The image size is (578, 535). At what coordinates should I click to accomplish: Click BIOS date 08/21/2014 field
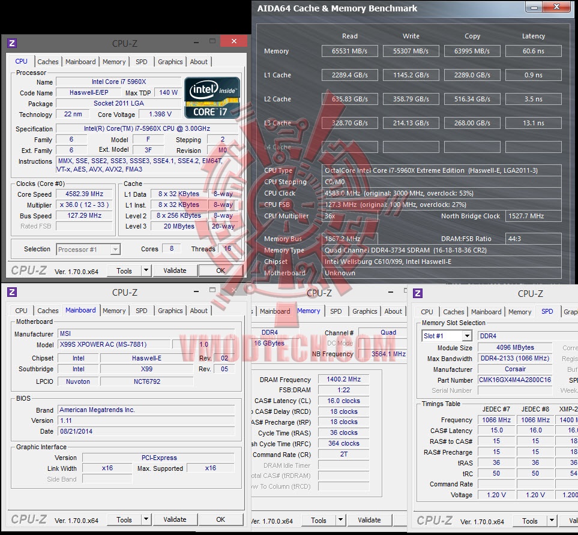(146, 431)
